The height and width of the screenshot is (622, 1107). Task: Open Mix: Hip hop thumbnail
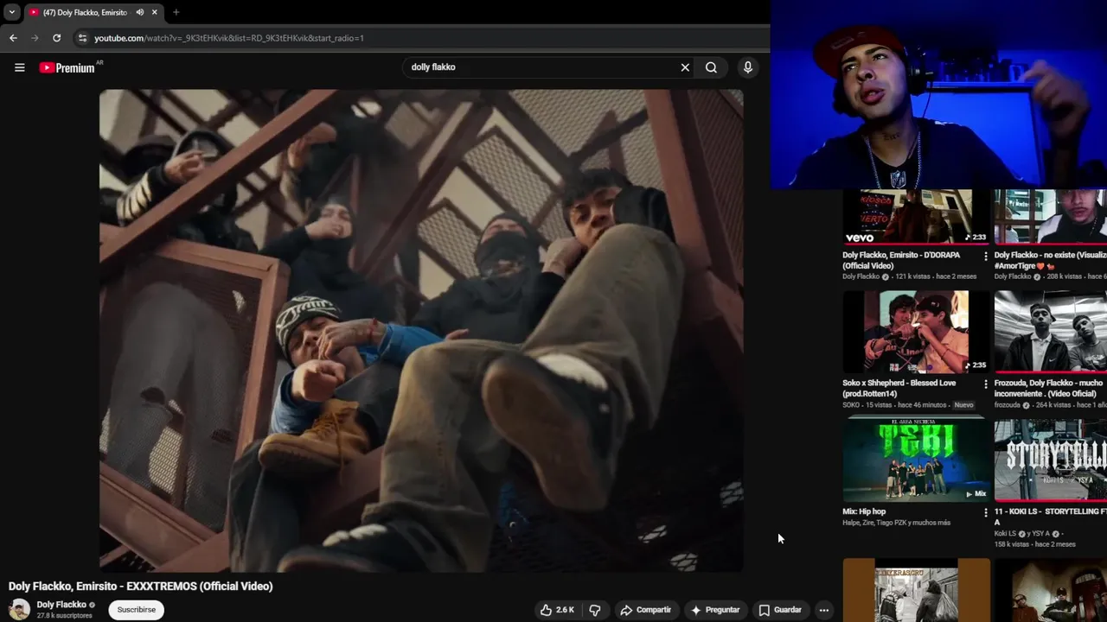pos(916,460)
